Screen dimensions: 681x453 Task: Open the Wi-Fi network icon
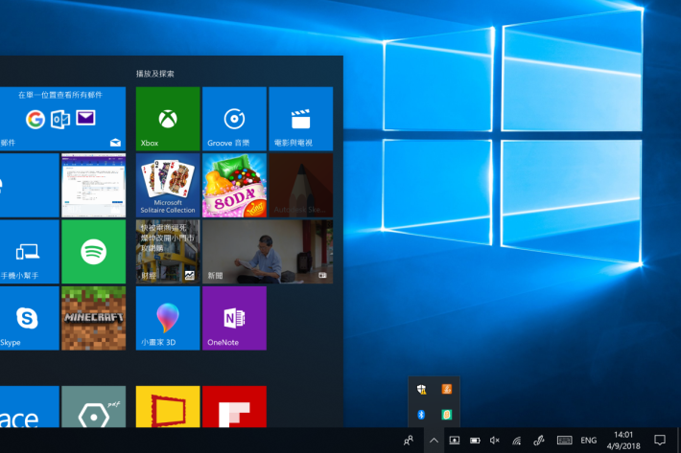pyautogui.click(x=516, y=441)
